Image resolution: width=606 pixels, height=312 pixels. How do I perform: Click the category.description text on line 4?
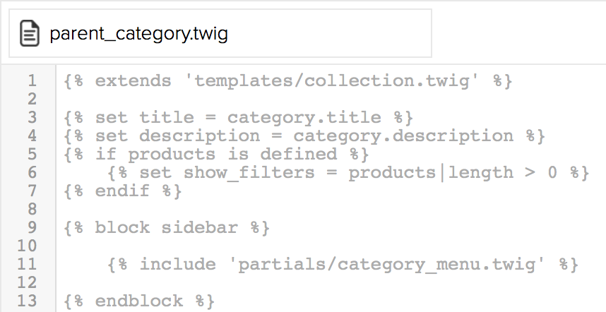coord(403,136)
